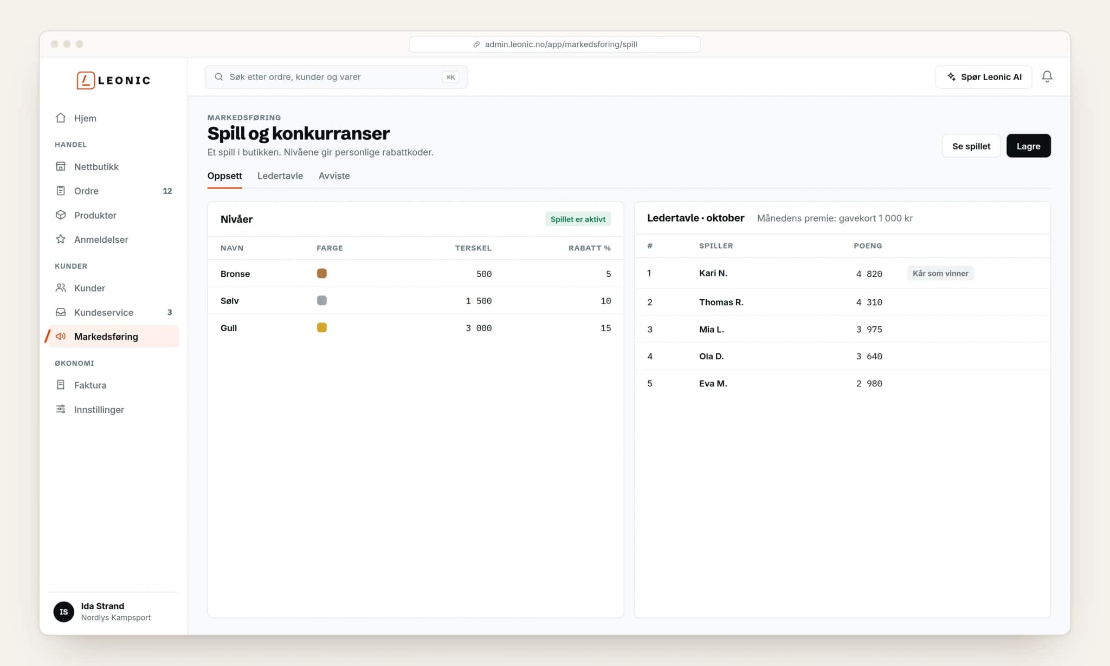The image size is (1110, 666).
Task: Choose Kari N. with Kår som vinner
Action: [x=940, y=273]
